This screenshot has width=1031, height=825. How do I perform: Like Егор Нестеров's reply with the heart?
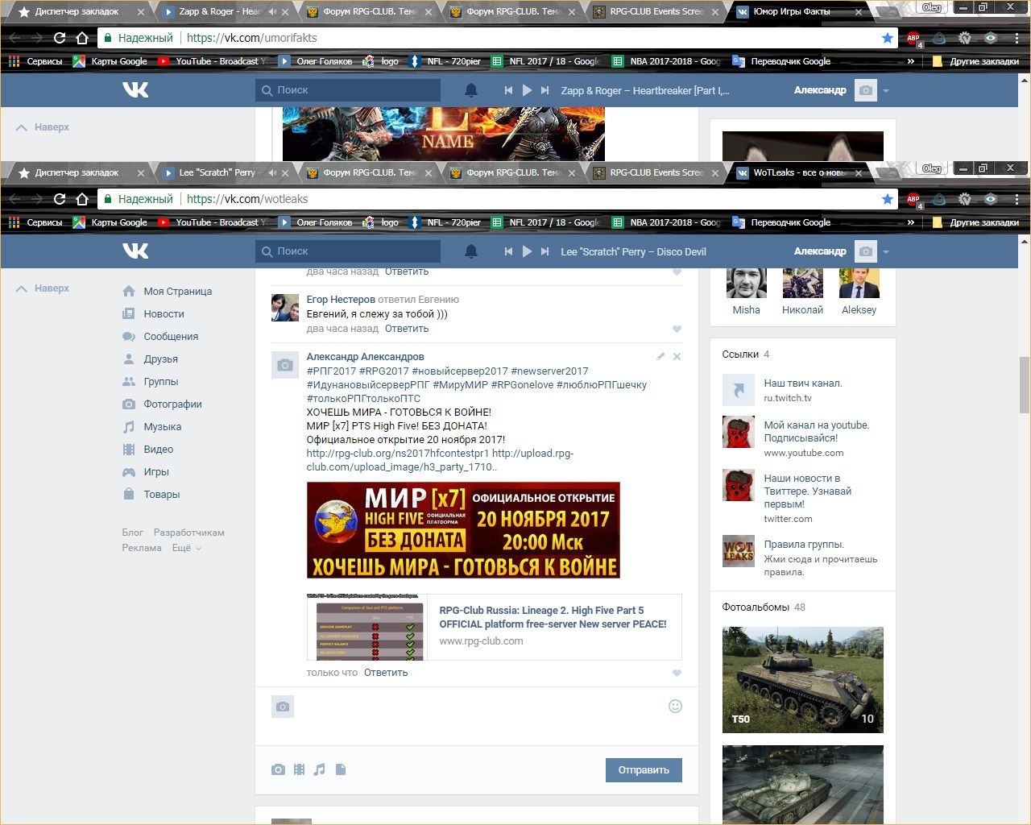(x=677, y=329)
